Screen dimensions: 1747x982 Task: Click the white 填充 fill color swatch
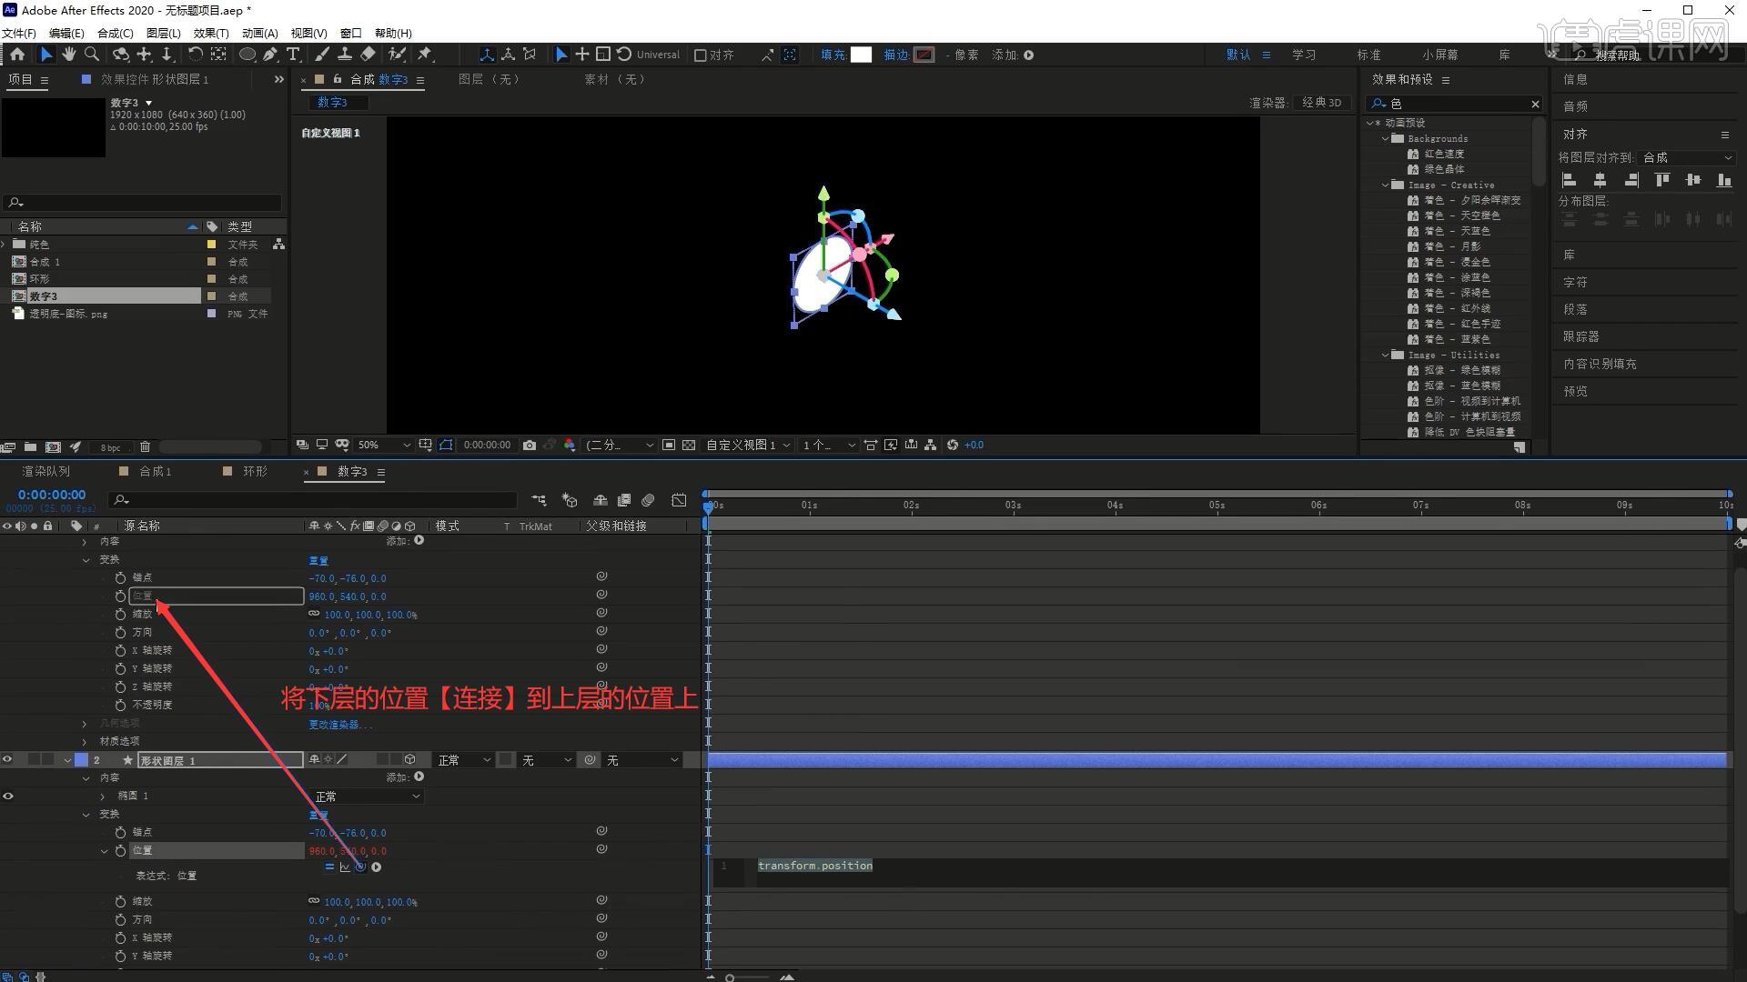tap(861, 55)
